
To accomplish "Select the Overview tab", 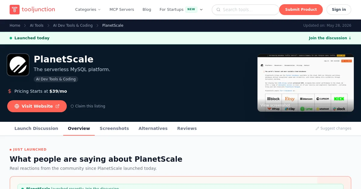I will click(x=79, y=128).
